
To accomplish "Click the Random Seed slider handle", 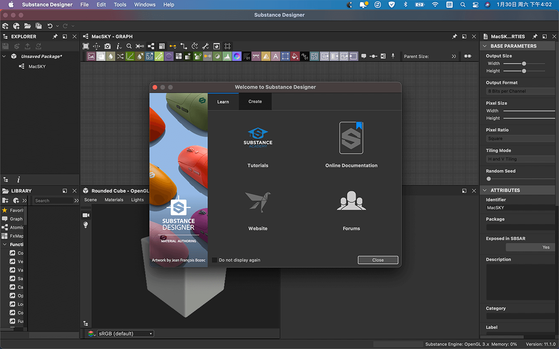I will 489,179.
